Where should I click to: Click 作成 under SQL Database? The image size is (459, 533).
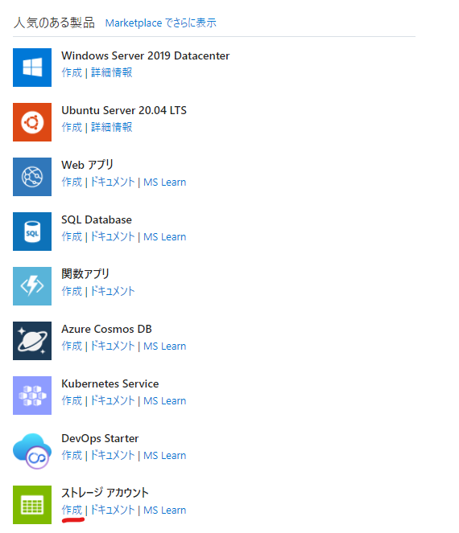point(72,236)
